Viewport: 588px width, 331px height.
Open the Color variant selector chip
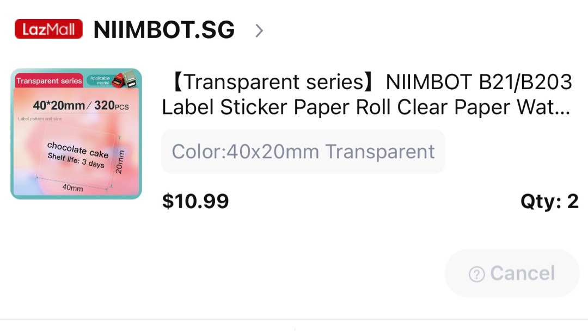pyautogui.click(x=303, y=151)
